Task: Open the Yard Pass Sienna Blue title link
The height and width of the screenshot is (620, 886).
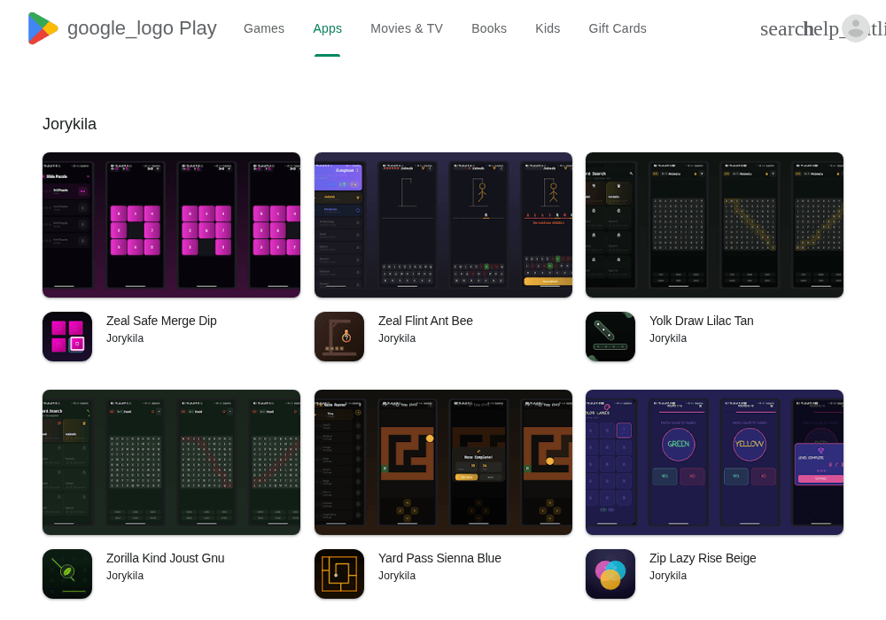Action: point(439,558)
